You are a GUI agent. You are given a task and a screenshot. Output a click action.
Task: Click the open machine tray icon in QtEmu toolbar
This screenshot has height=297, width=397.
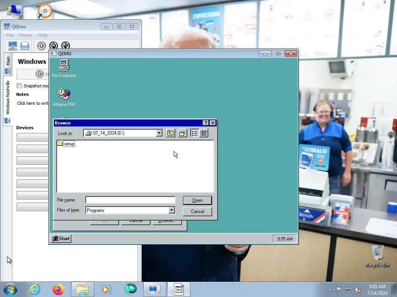pyautogui.click(x=25, y=46)
